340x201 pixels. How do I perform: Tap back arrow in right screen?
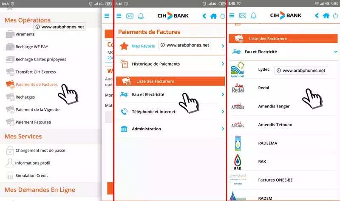(317, 16)
